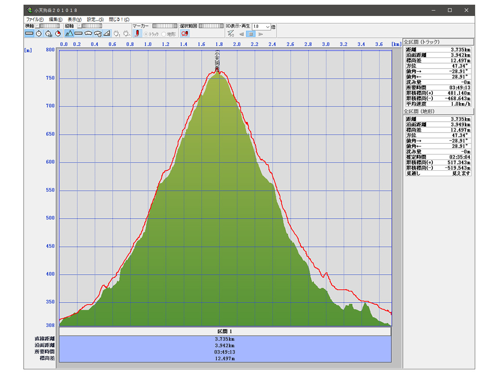The image size is (499, 374).
Task: Select the clock icon labeled 123
Action: click(x=48, y=34)
